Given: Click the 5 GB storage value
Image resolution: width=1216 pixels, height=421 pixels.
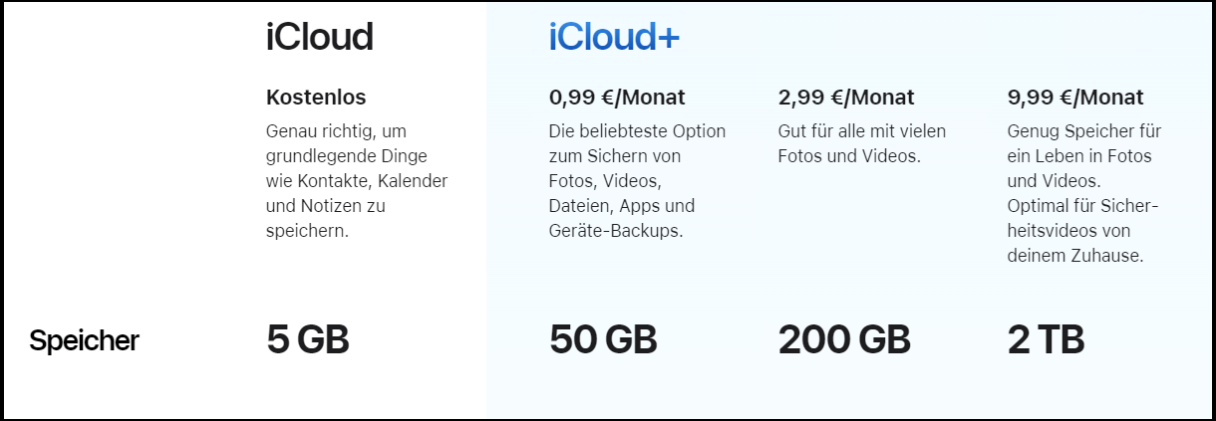Looking at the screenshot, I should pyautogui.click(x=308, y=340).
